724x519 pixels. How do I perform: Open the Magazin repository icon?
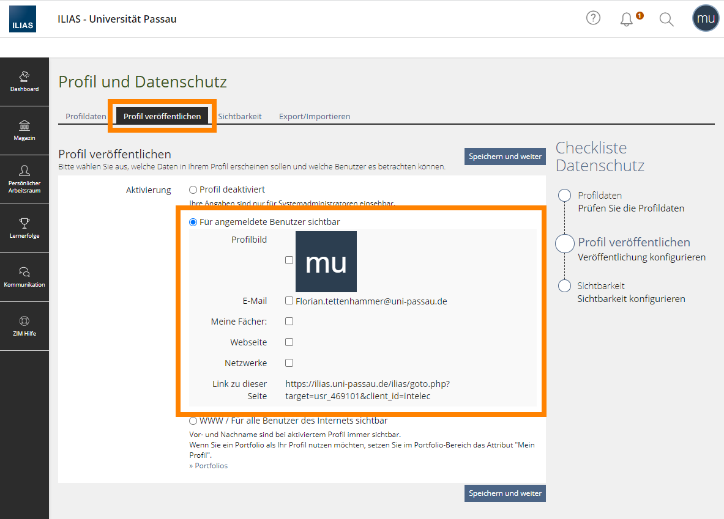tap(24, 131)
